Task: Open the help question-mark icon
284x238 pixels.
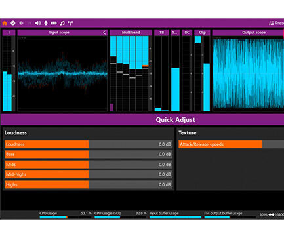Action: [x=13, y=23]
